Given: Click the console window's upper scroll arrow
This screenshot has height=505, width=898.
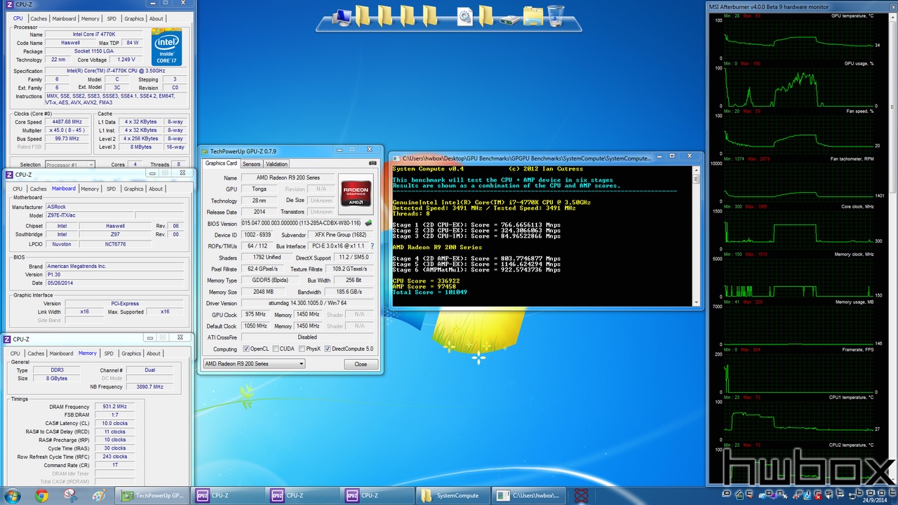Looking at the screenshot, I should (x=696, y=170).
